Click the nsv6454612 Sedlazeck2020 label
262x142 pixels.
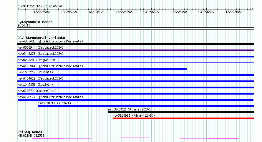(41, 78)
